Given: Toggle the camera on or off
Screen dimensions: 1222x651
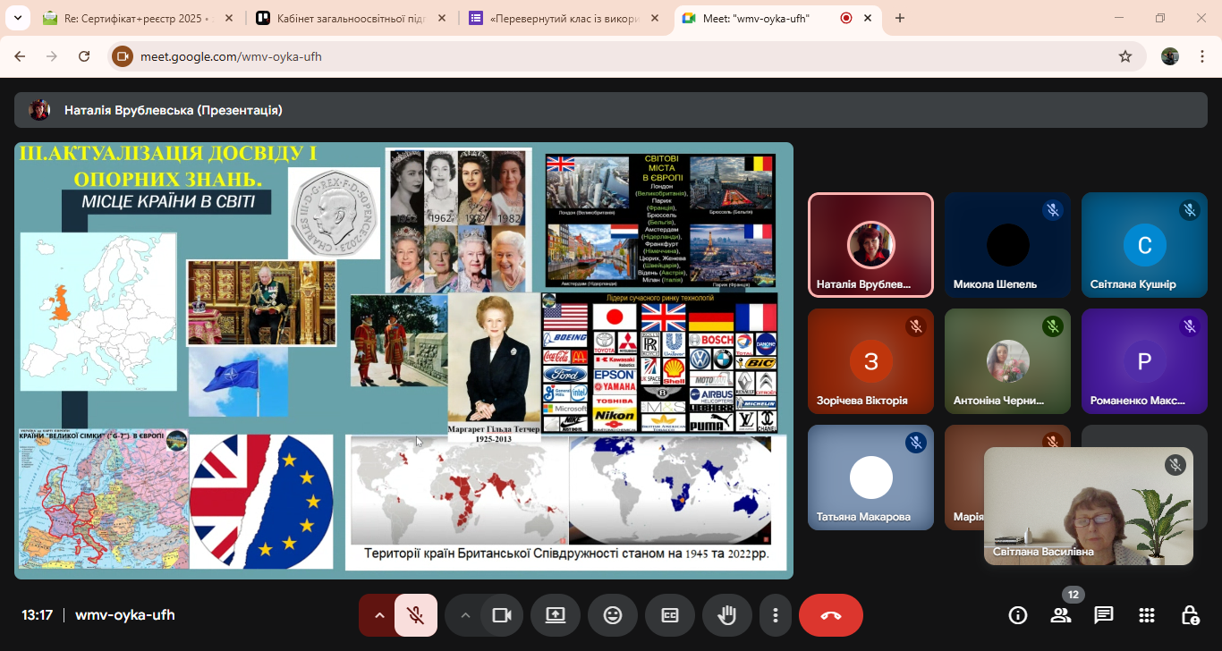Looking at the screenshot, I should [x=501, y=615].
